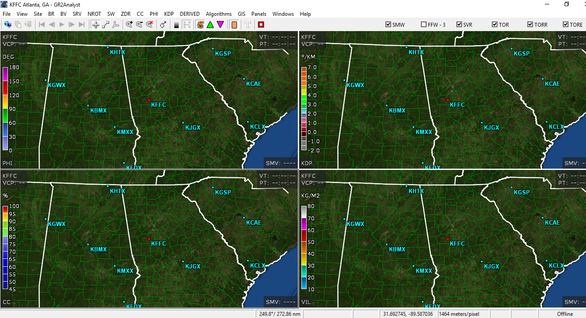
Task: Click the red square toolbar icon
Action: point(261,25)
